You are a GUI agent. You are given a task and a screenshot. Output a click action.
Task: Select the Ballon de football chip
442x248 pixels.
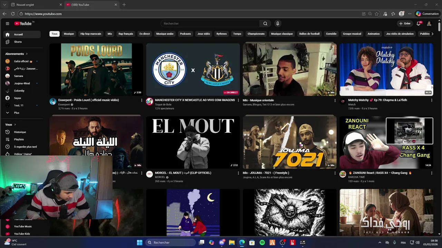point(309,34)
